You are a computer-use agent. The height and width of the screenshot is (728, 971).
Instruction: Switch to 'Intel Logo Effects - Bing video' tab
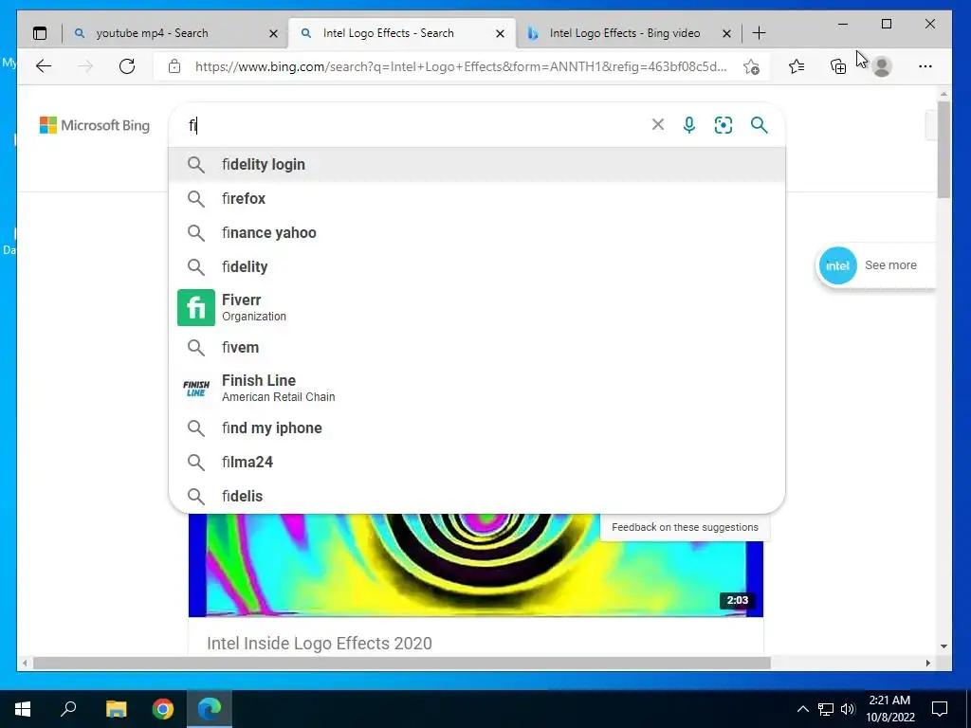(629, 33)
